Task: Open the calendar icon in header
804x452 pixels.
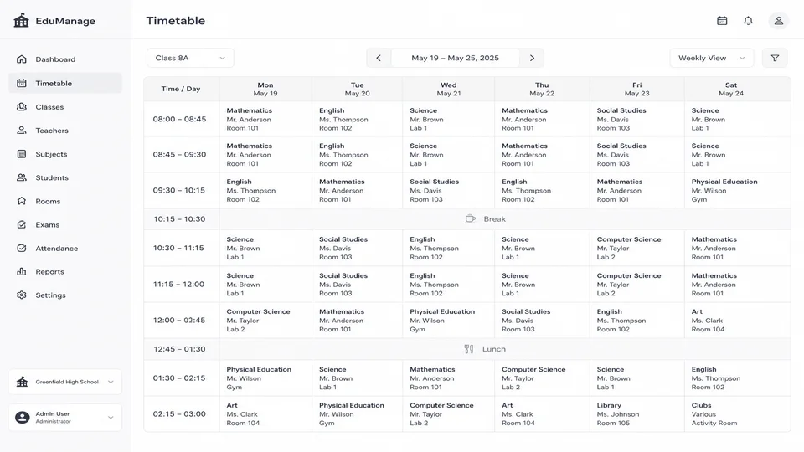Action: (722, 21)
